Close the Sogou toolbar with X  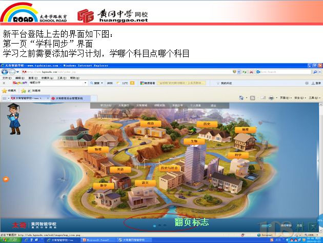point(4,83)
